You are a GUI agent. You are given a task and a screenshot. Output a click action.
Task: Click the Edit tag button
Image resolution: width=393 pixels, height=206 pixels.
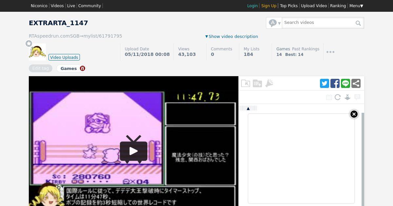coord(41,68)
